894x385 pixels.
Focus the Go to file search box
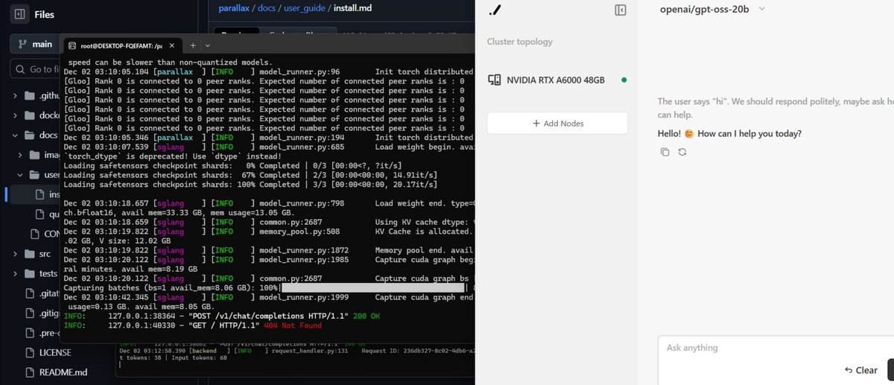35,69
